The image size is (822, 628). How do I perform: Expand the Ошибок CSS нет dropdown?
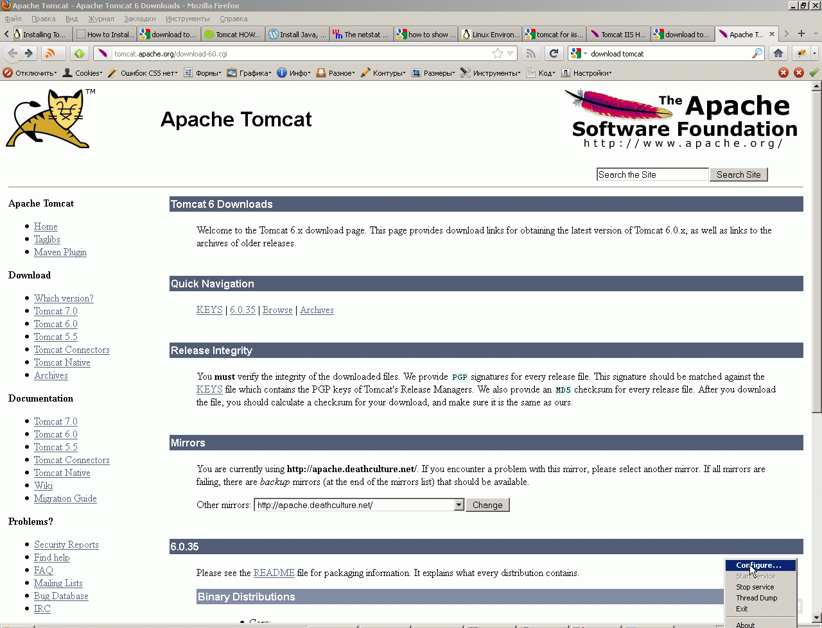click(x=143, y=73)
